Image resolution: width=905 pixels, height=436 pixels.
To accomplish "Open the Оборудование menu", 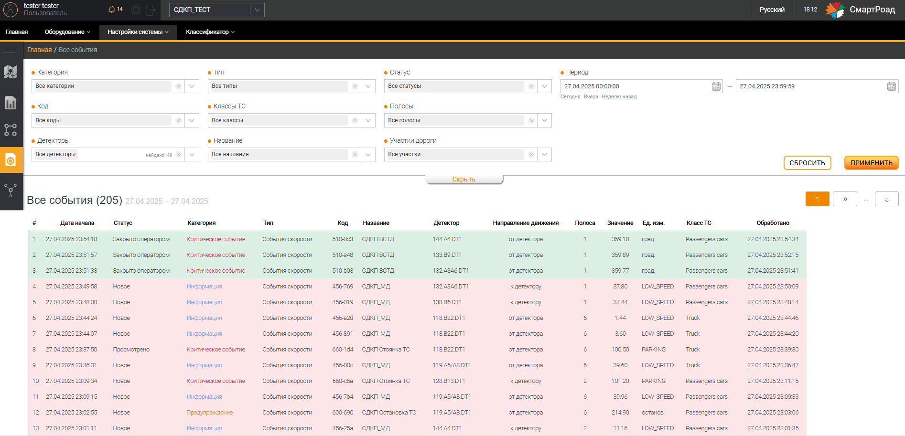I will [67, 32].
